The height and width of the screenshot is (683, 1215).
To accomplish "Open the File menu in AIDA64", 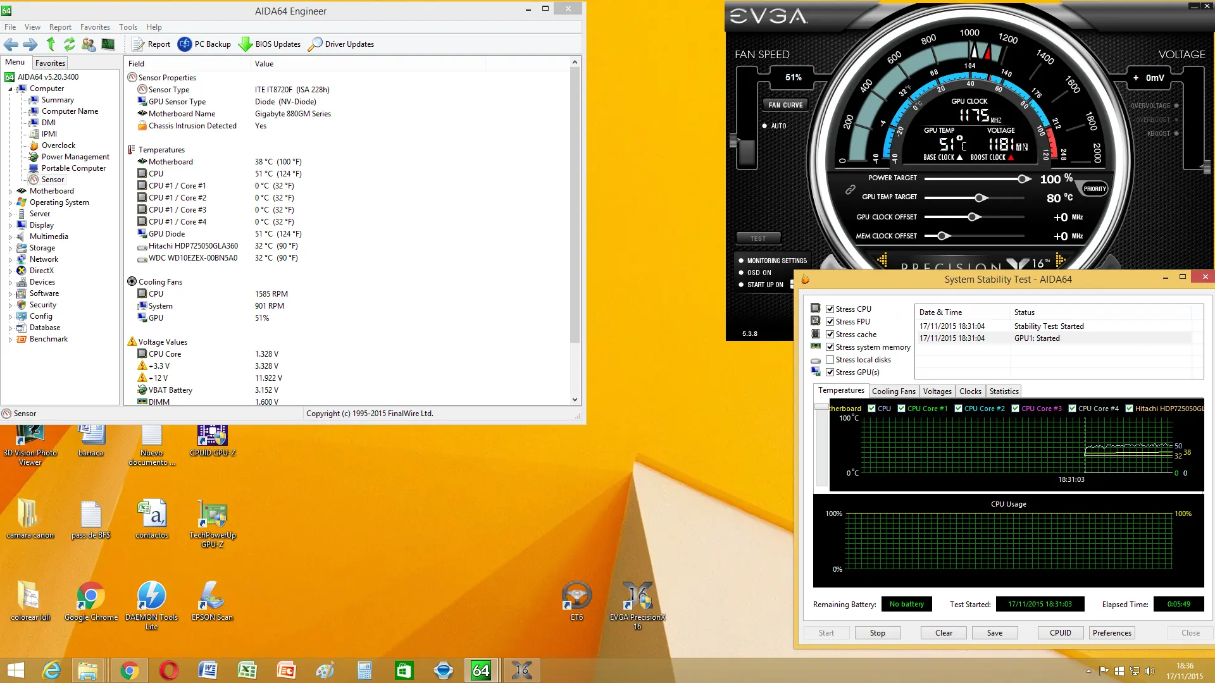I will (x=10, y=27).
